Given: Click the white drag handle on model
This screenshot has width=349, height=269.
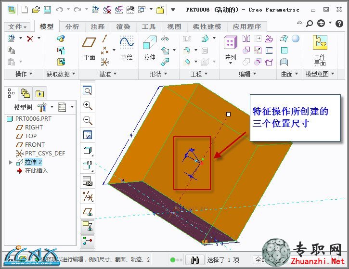Looking at the screenshot, I should coord(228,114).
